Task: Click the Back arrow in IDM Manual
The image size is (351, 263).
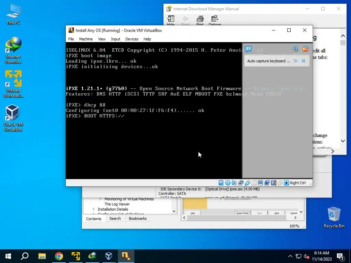Action: [x=185, y=20]
